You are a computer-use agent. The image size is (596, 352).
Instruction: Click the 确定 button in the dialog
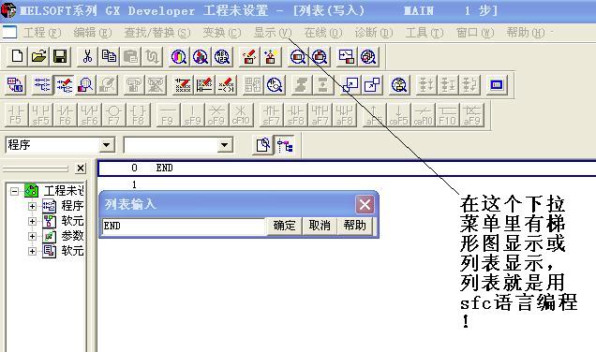(x=284, y=226)
